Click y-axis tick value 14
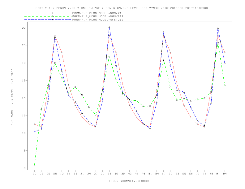Image resolution: width=245 pixels, height=189 pixels. (24, 98)
